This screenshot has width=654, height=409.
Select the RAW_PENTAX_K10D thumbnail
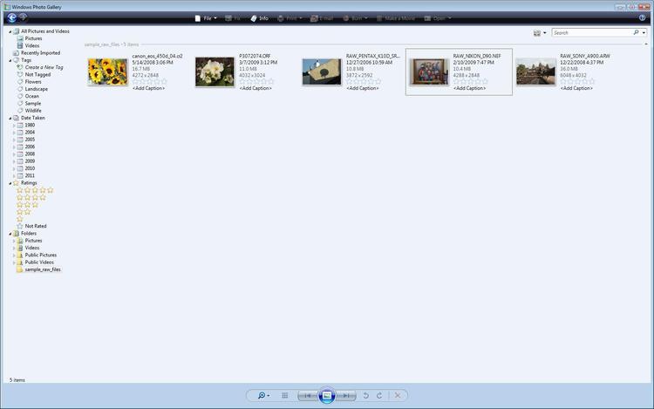click(x=322, y=72)
